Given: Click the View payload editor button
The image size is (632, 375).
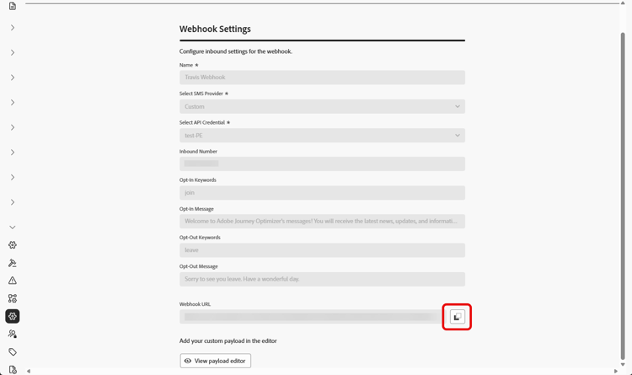Looking at the screenshot, I should [x=216, y=361].
